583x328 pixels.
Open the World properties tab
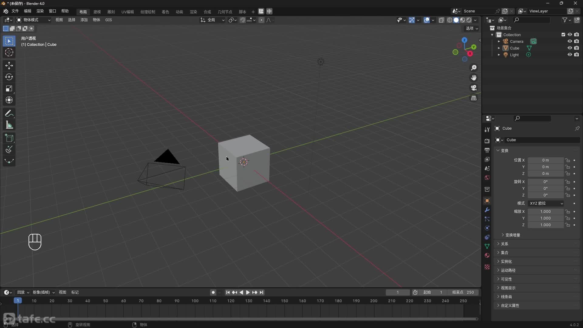pyautogui.click(x=487, y=177)
